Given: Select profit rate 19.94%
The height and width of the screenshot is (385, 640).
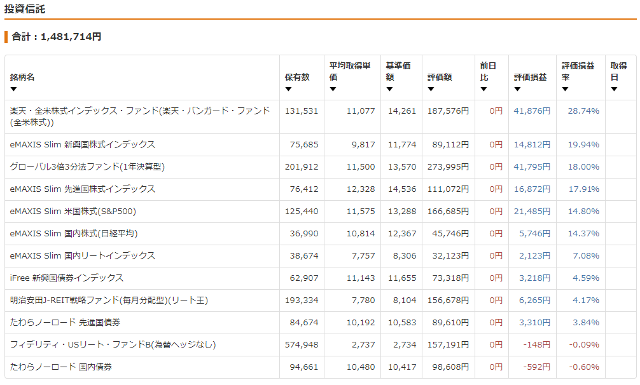Looking at the screenshot, I should (x=583, y=145).
